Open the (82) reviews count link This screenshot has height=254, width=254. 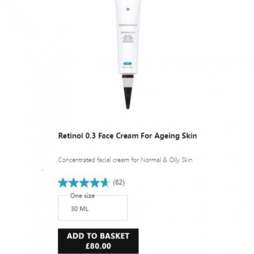click(119, 182)
